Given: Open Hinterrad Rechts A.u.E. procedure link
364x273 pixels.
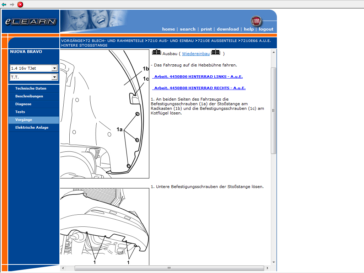Looking at the screenshot, I should (200, 88).
